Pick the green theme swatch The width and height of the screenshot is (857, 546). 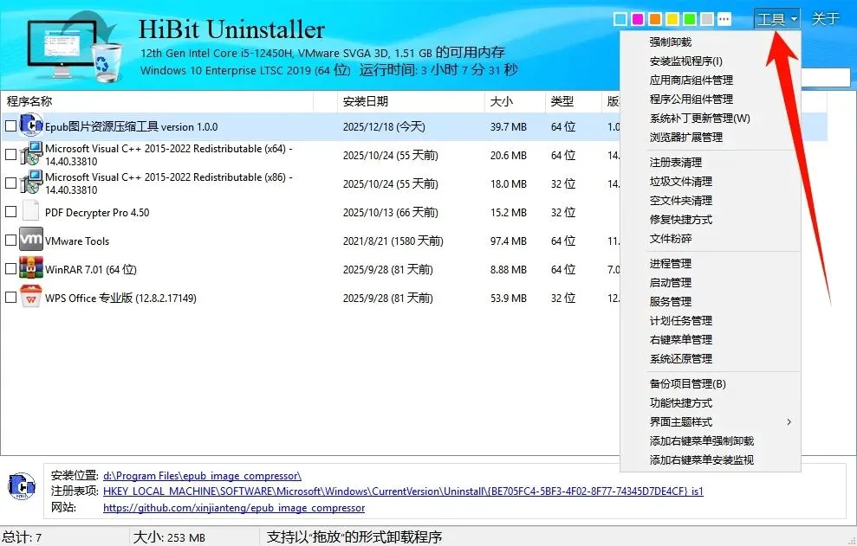pyautogui.click(x=690, y=19)
